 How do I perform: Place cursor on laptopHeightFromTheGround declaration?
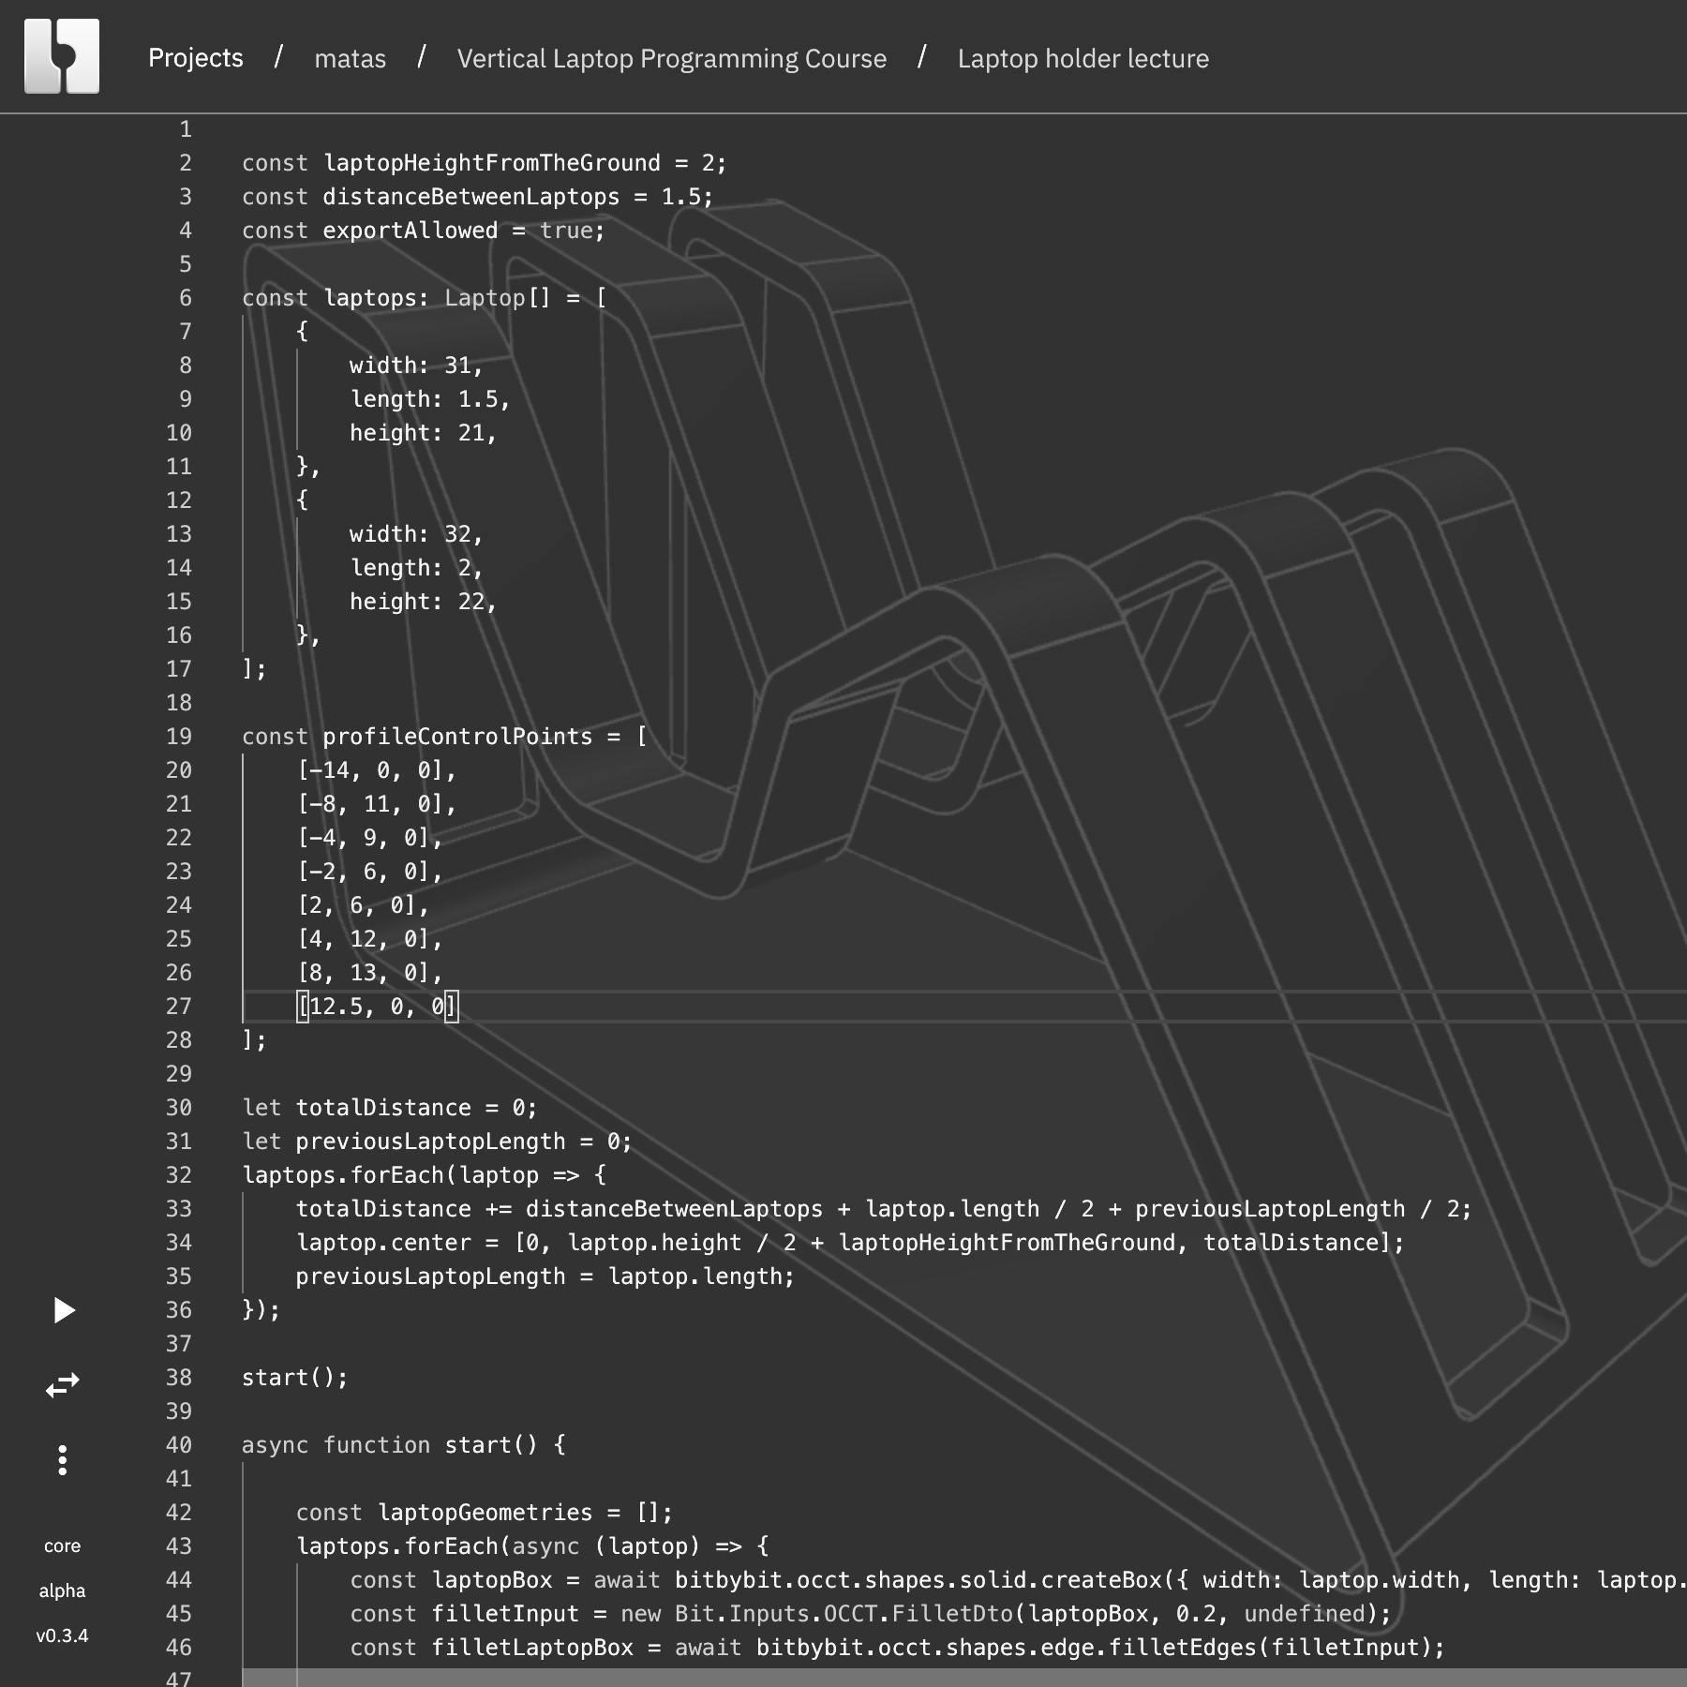(485, 163)
